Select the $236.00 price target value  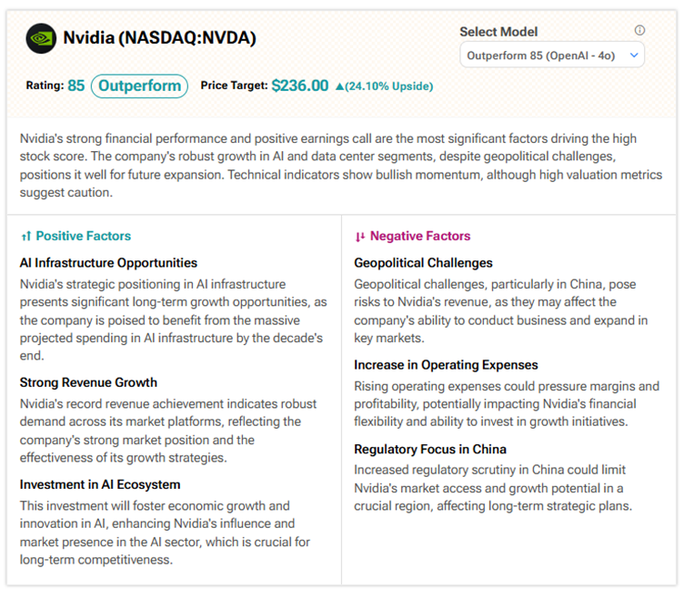[x=299, y=86]
